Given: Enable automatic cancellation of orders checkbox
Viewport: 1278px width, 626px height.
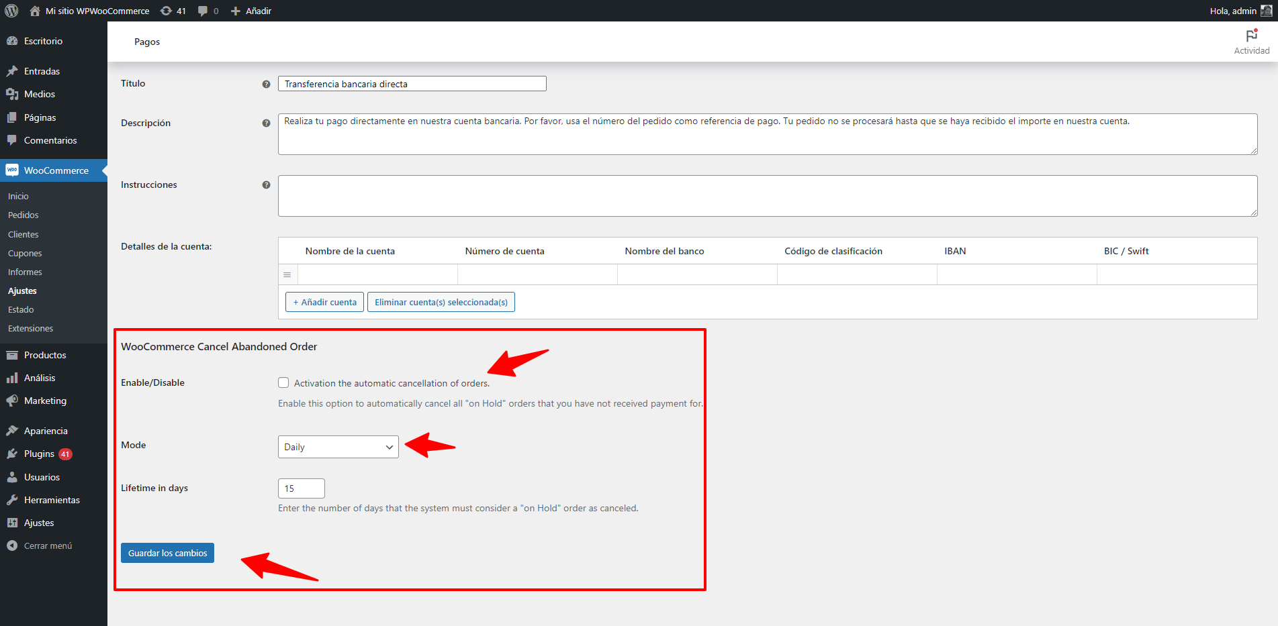Looking at the screenshot, I should pos(283,382).
